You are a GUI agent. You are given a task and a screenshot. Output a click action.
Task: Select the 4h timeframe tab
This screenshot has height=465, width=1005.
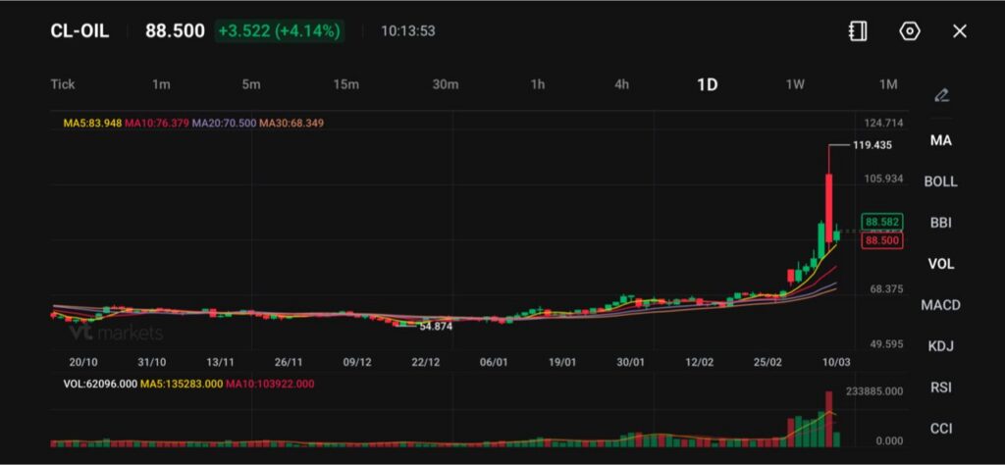point(621,84)
